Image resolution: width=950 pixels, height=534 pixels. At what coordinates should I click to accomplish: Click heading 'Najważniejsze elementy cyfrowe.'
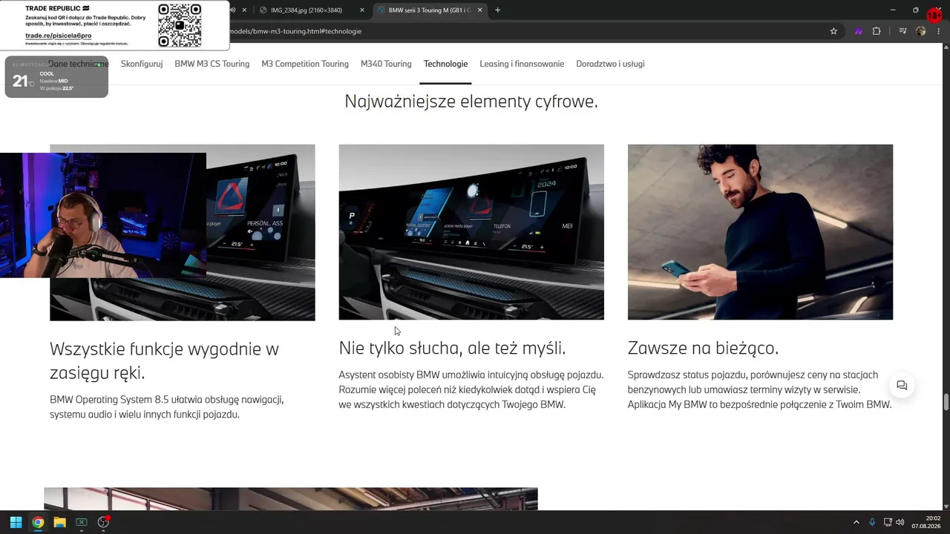[x=471, y=101]
